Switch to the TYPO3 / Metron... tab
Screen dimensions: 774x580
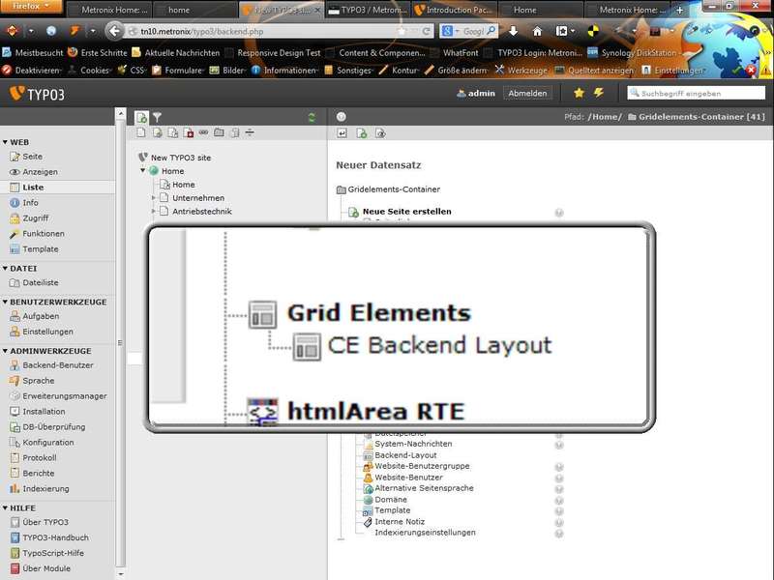pyautogui.click(x=368, y=10)
